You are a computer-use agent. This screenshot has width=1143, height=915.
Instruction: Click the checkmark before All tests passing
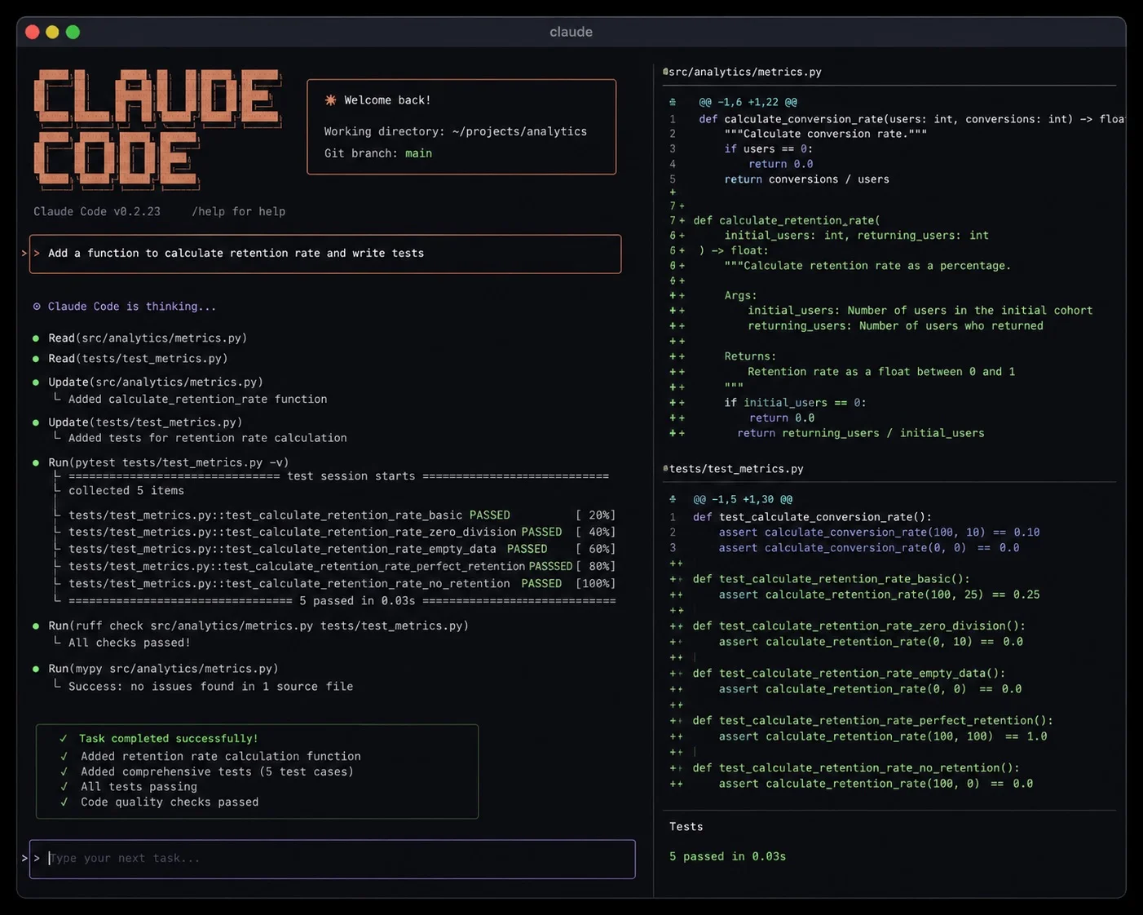click(64, 787)
